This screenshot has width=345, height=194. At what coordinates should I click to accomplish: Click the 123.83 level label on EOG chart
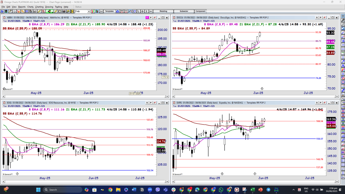[x=150, y=120]
